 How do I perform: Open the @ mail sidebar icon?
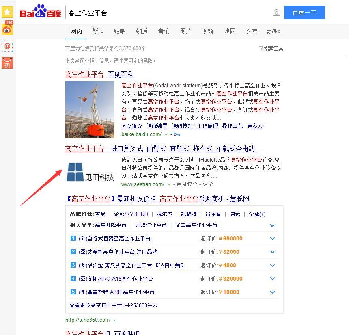(7, 46)
